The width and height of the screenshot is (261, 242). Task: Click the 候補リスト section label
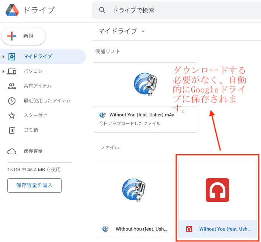pyautogui.click(x=108, y=52)
